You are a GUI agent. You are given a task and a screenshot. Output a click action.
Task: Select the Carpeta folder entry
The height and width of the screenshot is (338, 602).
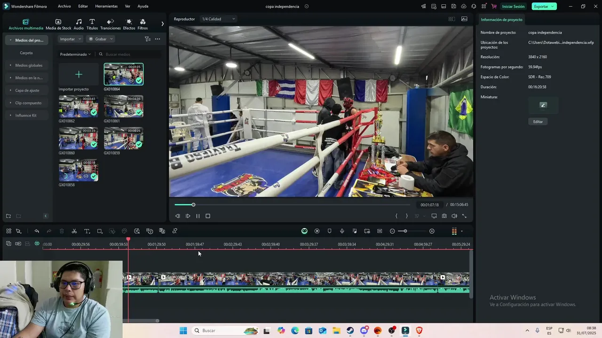26,53
